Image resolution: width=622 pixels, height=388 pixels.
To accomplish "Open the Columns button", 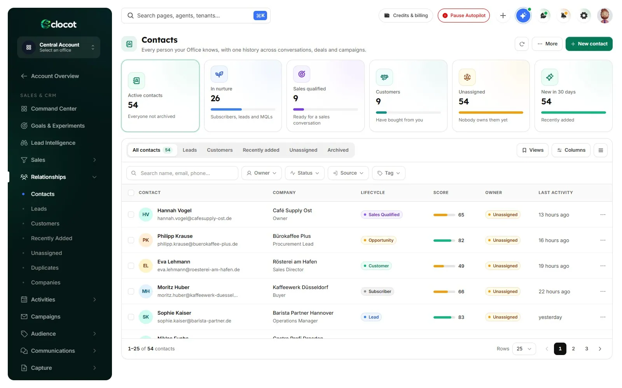I will [x=571, y=150].
